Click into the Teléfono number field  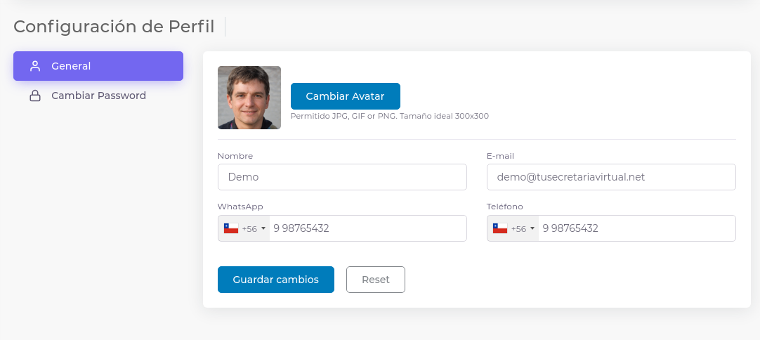click(x=634, y=228)
